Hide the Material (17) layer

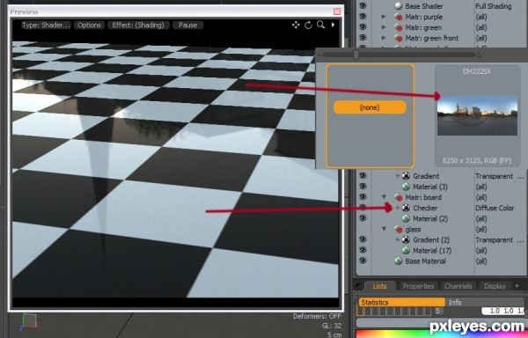[363, 250]
